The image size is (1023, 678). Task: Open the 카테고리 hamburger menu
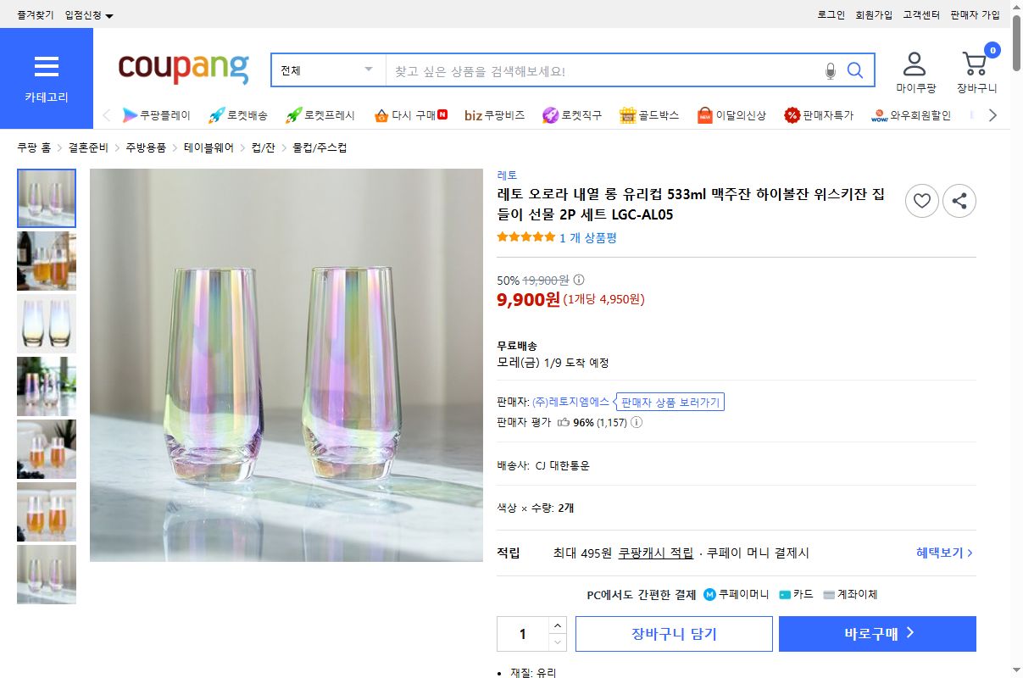point(47,67)
